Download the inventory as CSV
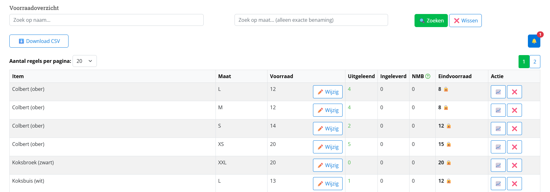The height and width of the screenshot is (192, 550). pos(39,41)
